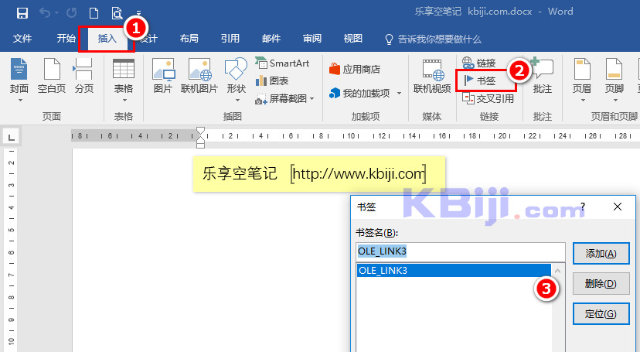Switch to the 视图 ribbon tab
Image resolution: width=640 pixels, height=352 pixels.
pyautogui.click(x=353, y=39)
